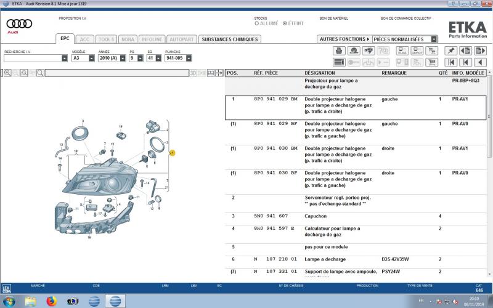493x308 pixels.
Task: Click the double shopping carts icon
Action: (432, 51)
